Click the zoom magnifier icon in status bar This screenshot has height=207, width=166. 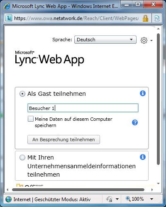coord(128,199)
